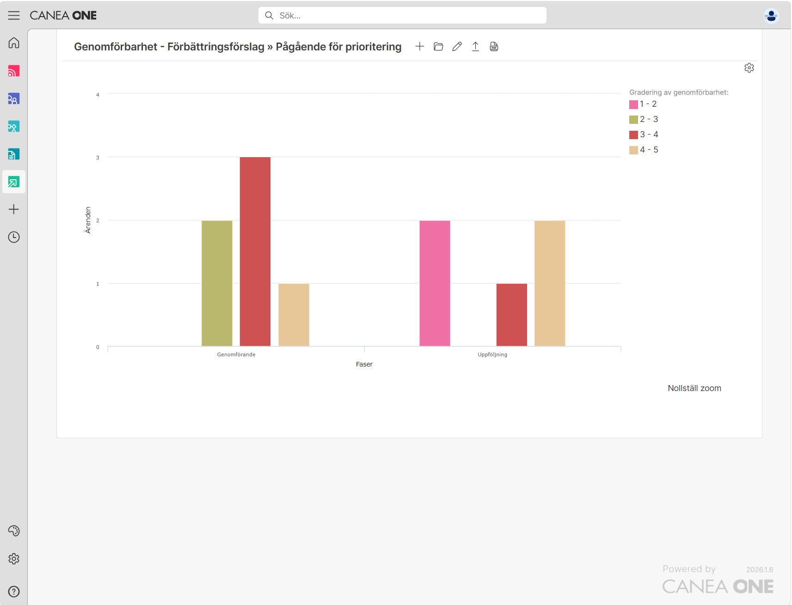
Task: Open the blue people module icon
Action: [x=14, y=98]
